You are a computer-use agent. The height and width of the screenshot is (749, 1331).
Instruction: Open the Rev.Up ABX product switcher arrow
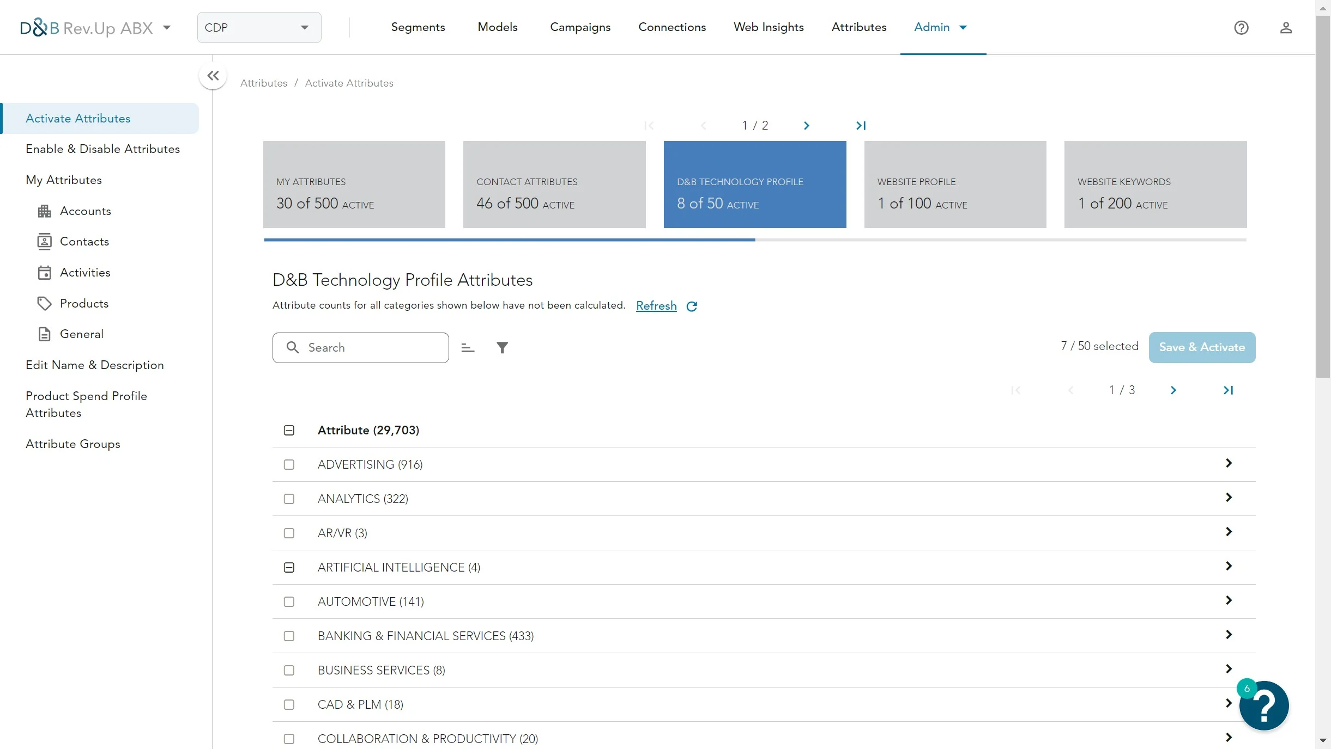click(x=167, y=28)
